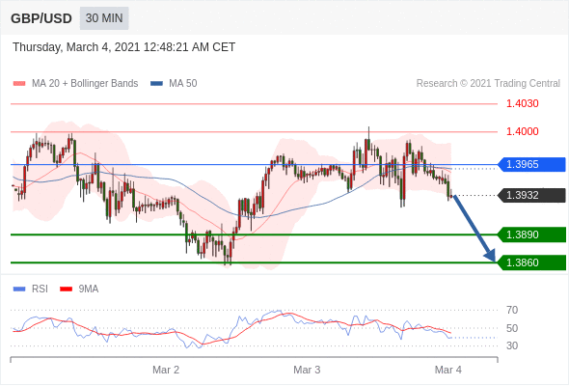Viewport: 569px width, 386px height.
Task: Click the green 1.3860 target price tag
Action: pos(531,262)
